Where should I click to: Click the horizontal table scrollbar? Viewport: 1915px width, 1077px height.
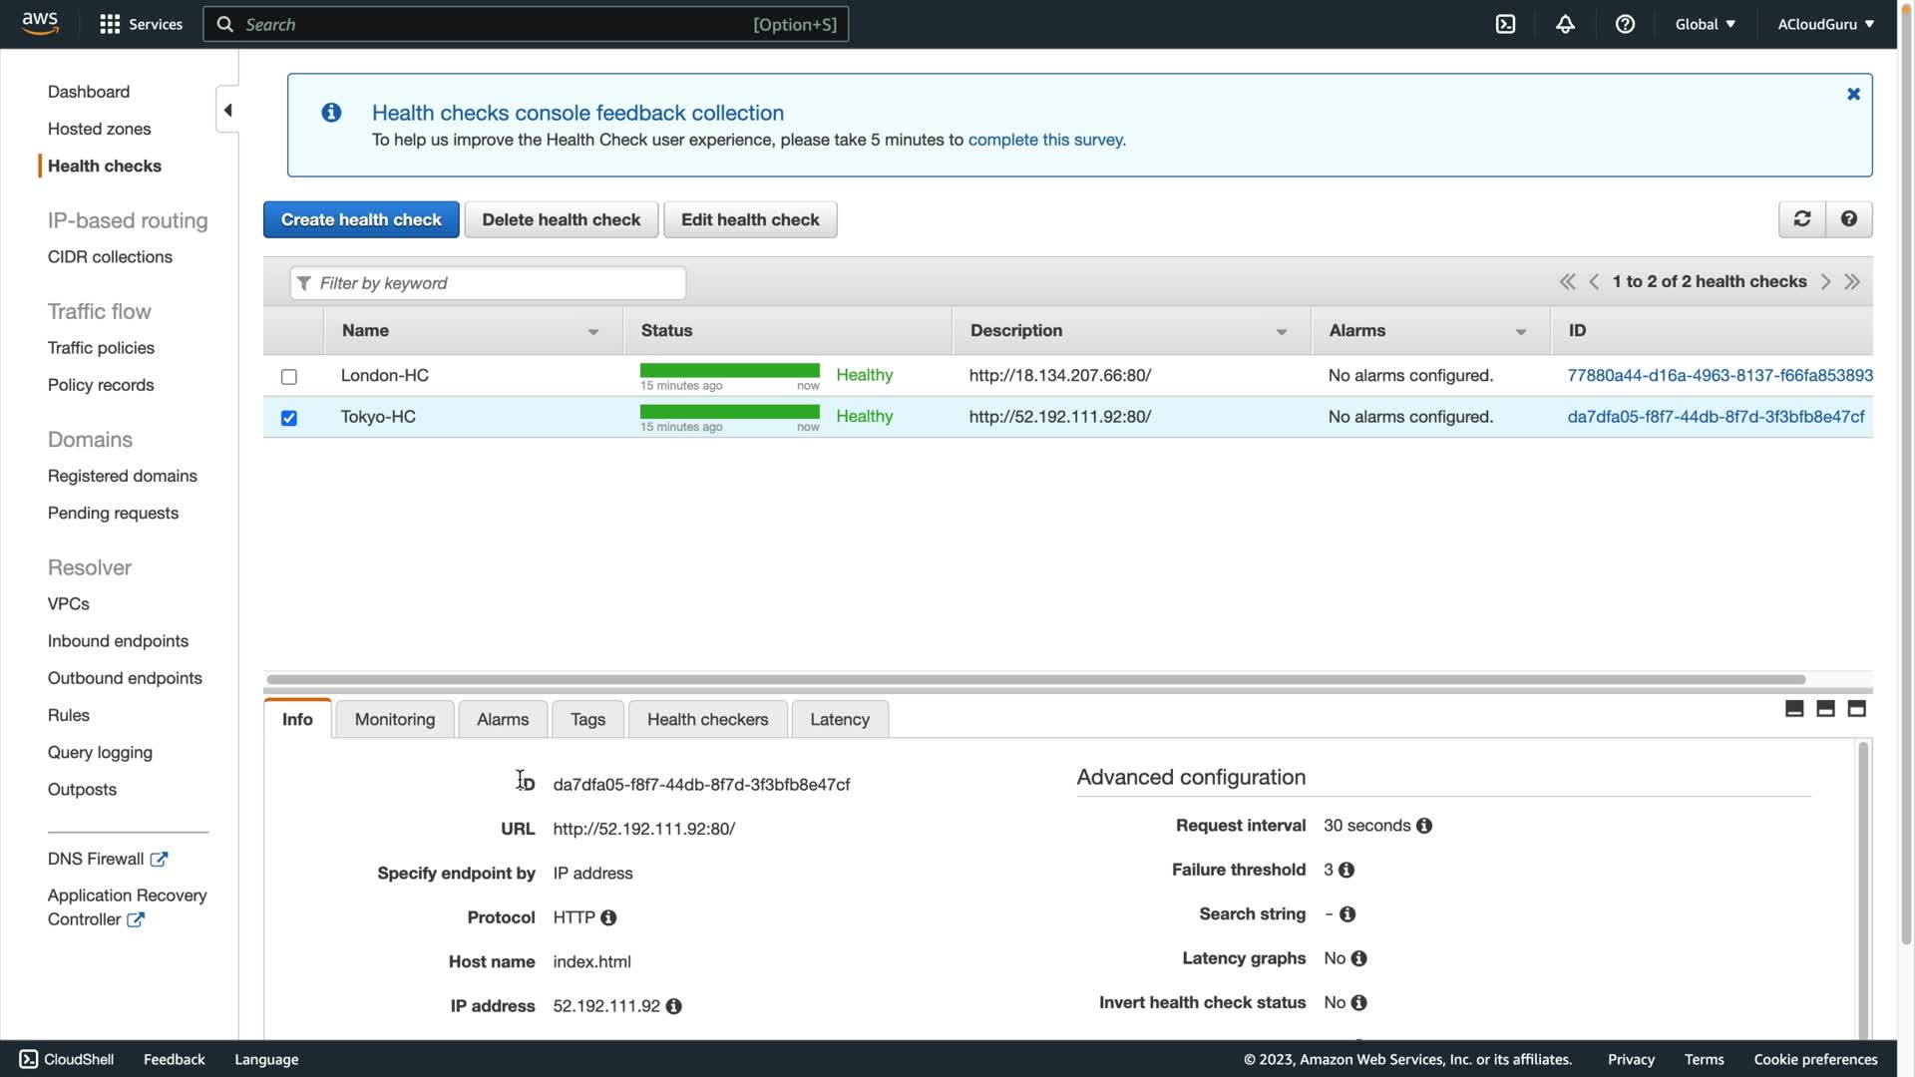[1035, 680]
